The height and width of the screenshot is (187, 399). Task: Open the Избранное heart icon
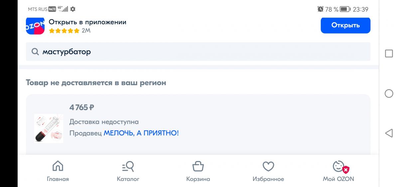tap(268, 166)
